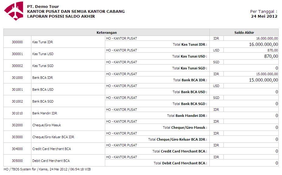Click the PT. Demo Tour airplane logo
This screenshot has height=175, width=282.
13,11
